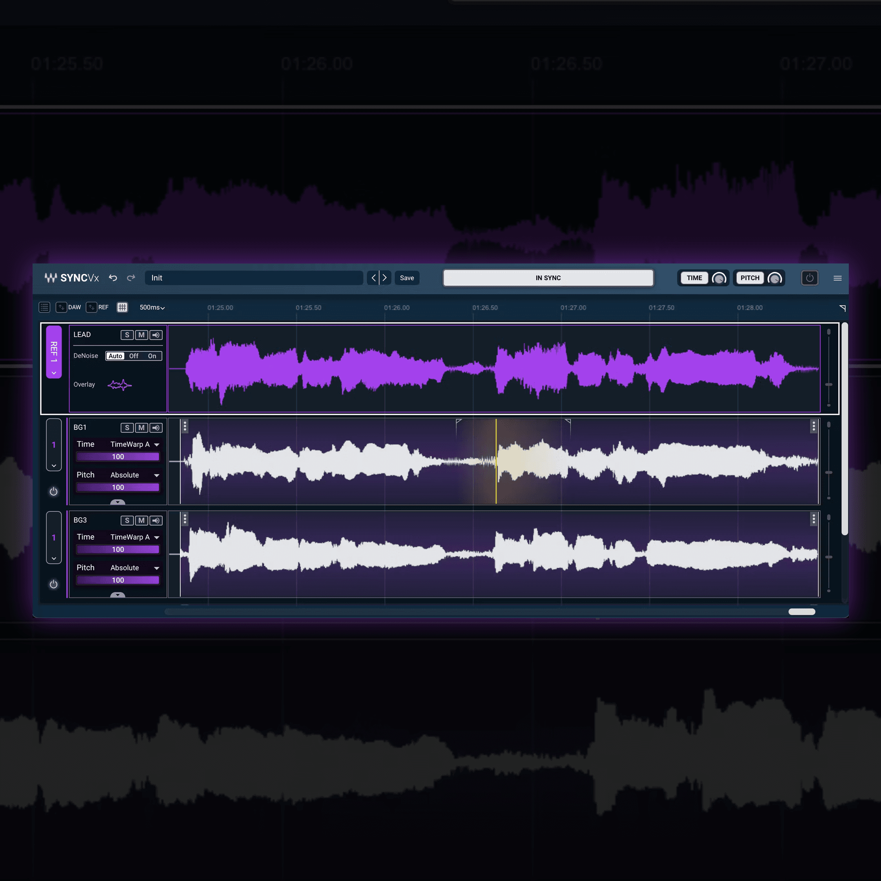The height and width of the screenshot is (881, 881).
Task: Click the 01:27.00 timeline label
Action: pyautogui.click(x=573, y=308)
